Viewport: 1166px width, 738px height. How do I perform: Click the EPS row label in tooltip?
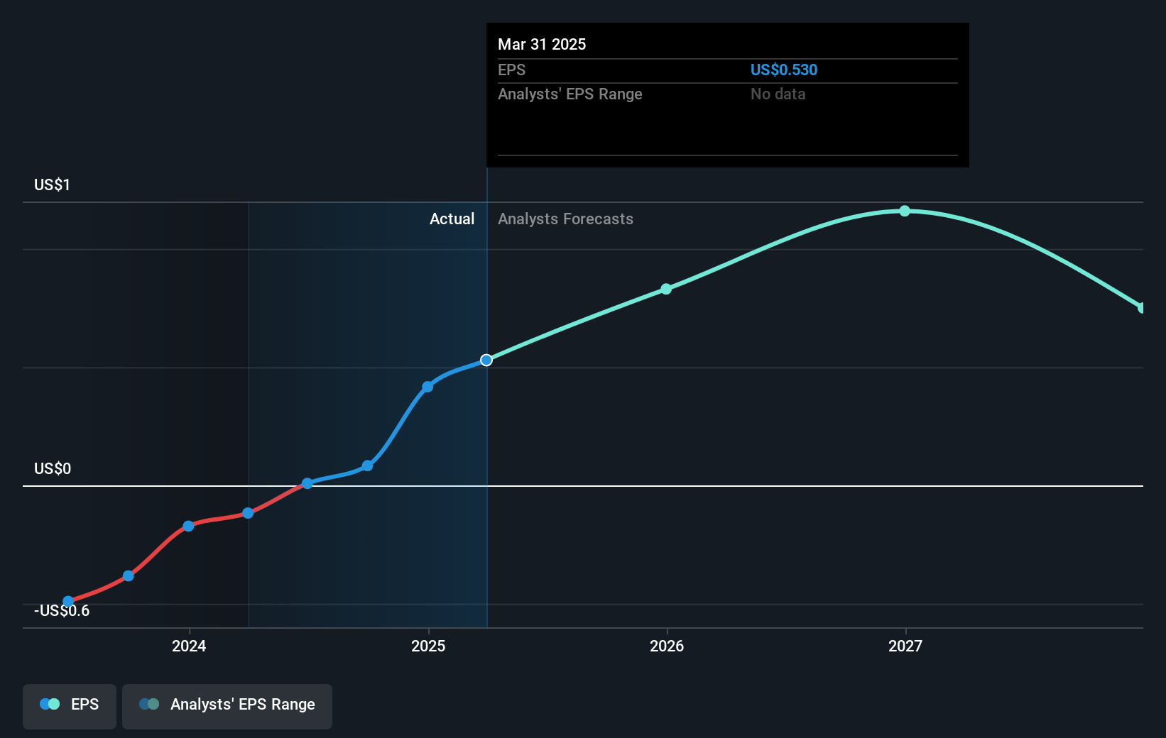[511, 70]
